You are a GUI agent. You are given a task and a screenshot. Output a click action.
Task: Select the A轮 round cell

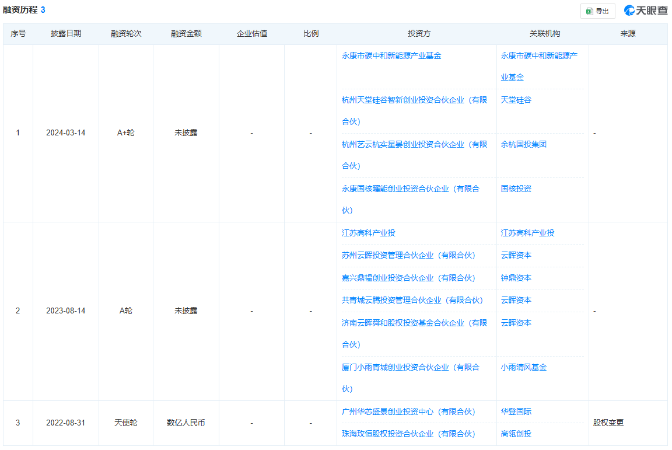(x=126, y=311)
